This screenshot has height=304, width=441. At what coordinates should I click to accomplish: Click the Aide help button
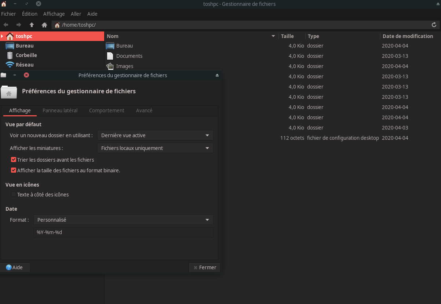tap(15, 267)
